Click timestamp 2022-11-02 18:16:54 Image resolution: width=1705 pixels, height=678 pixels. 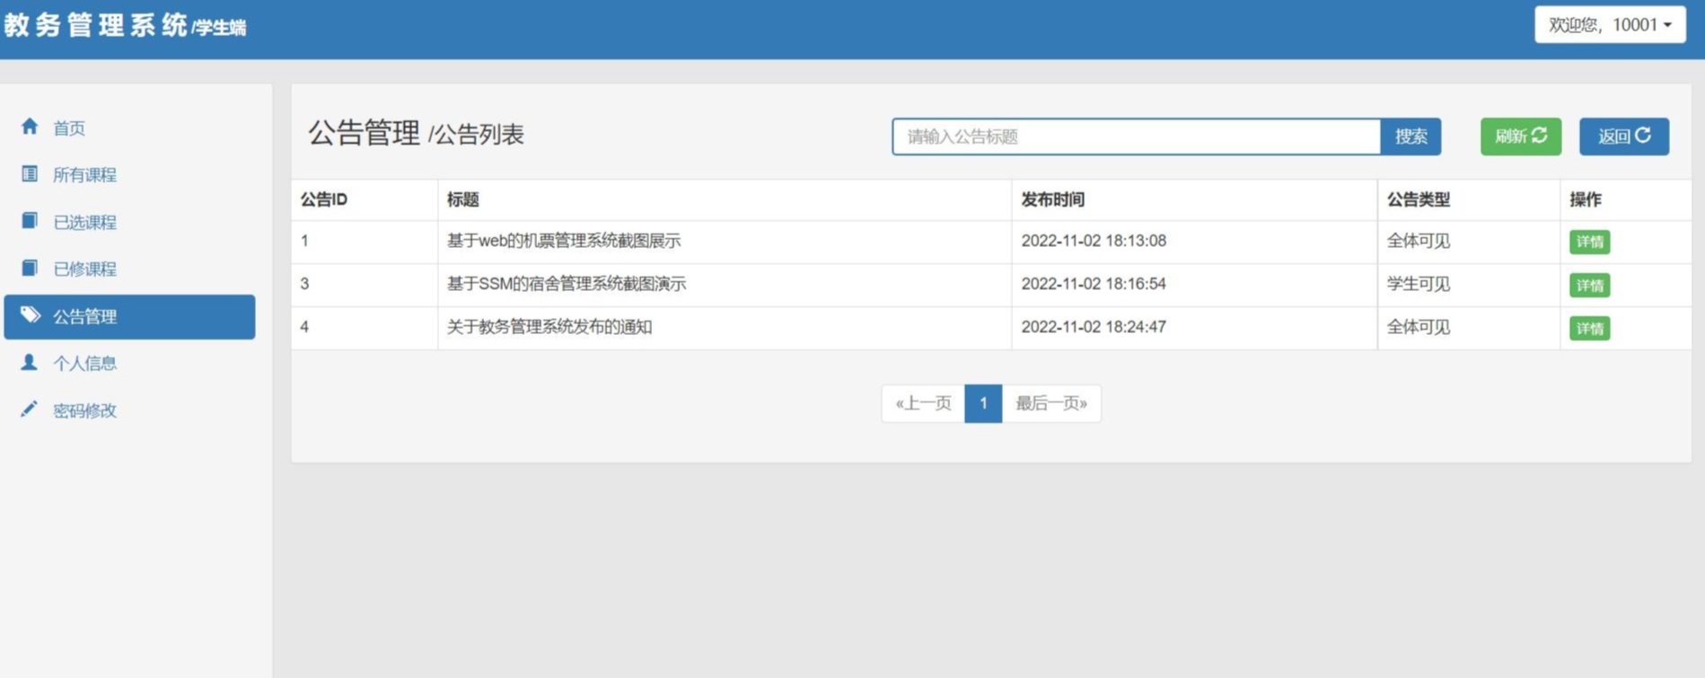click(x=1094, y=284)
